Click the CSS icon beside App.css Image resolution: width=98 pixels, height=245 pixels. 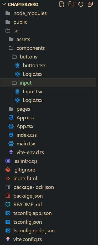pyautogui.click(x=11, y=117)
